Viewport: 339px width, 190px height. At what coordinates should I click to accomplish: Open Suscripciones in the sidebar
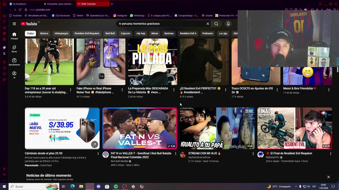[x=14, y=62]
